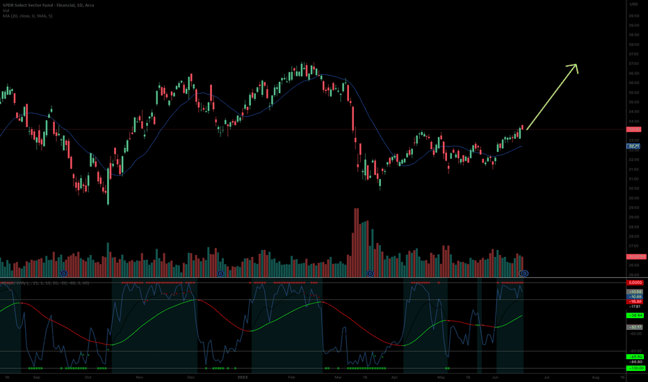Viewport: 648px width, 382px height.
Task: Click the Jun label on time axis
Action: tap(495, 377)
